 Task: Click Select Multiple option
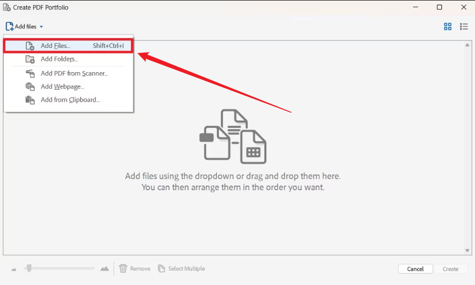click(181, 269)
